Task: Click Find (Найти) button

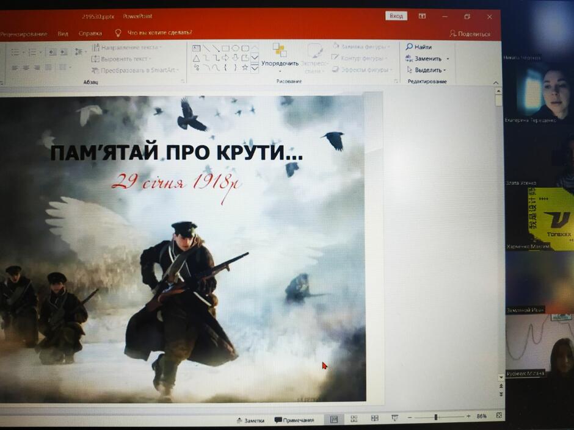Action: click(419, 47)
